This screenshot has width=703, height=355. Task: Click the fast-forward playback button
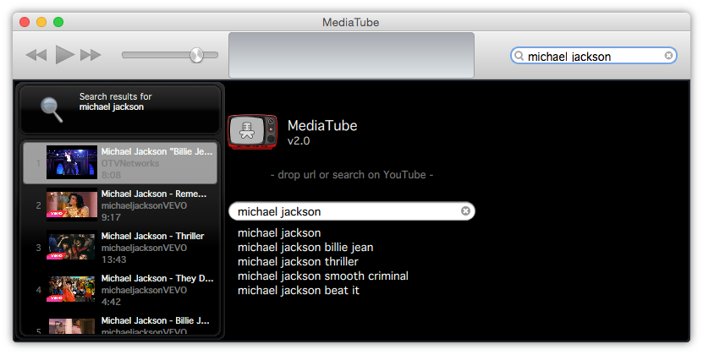91,55
